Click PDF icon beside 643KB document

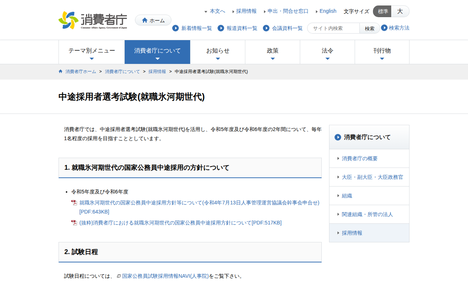pos(74,203)
